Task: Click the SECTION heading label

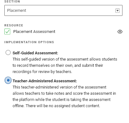Action: (12, 2)
